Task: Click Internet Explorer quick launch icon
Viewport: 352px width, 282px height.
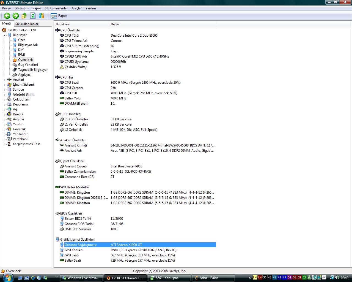Action: pyautogui.click(x=33, y=278)
